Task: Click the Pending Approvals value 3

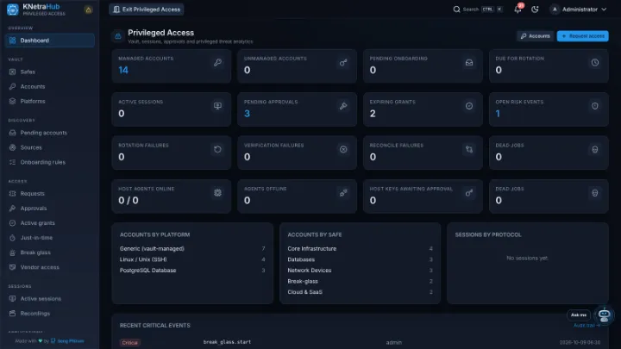Action: pyautogui.click(x=248, y=114)
